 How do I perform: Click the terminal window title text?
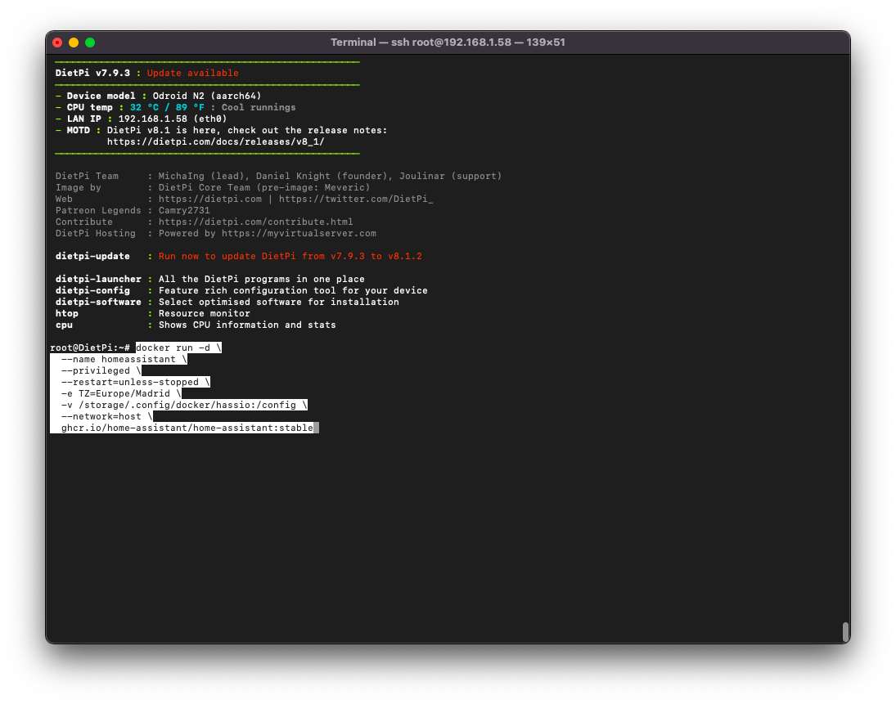coord(448,43)
